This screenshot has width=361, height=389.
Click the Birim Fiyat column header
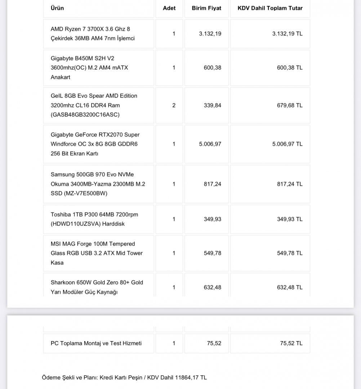click(206, 8)
